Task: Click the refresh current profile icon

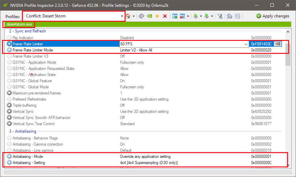Action: [x=141, y=16]
